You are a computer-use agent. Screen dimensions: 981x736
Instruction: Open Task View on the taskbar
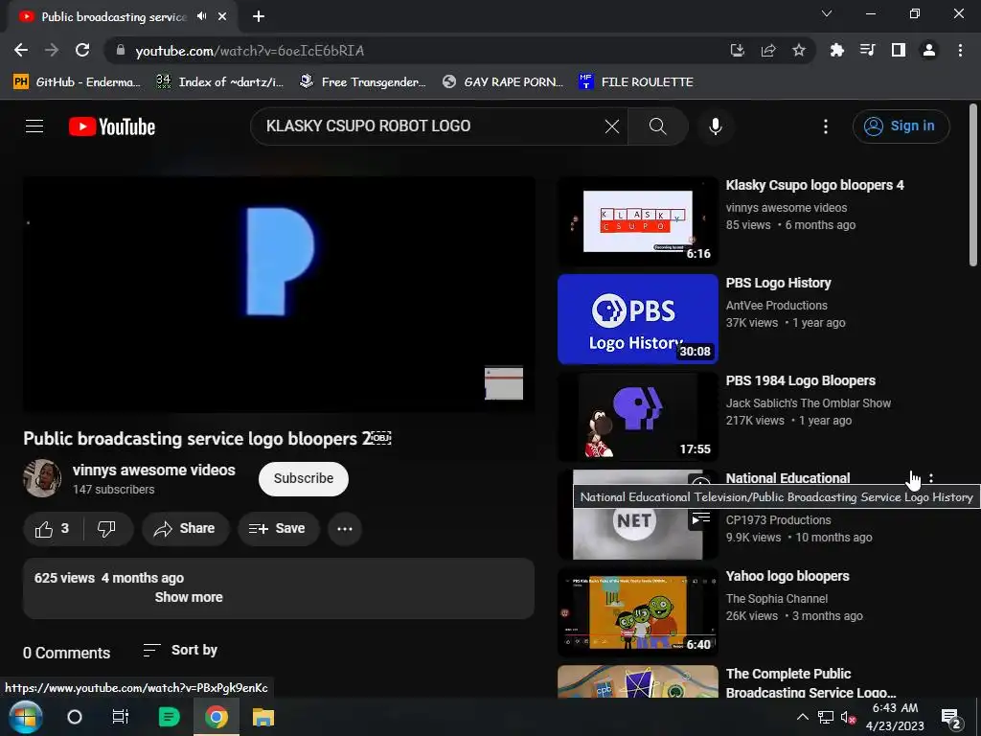120,717
